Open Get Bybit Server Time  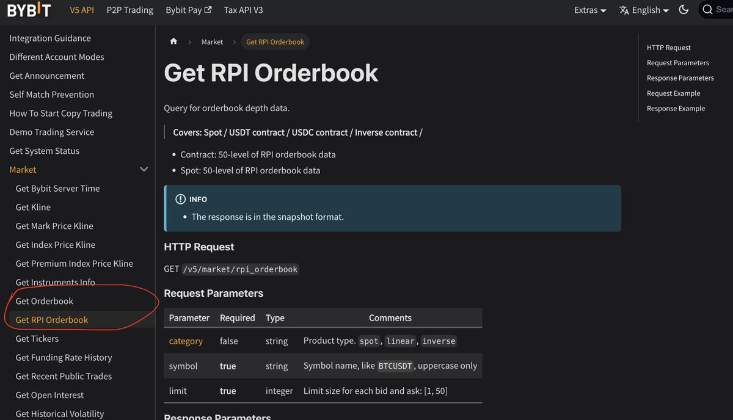(57, 188)
